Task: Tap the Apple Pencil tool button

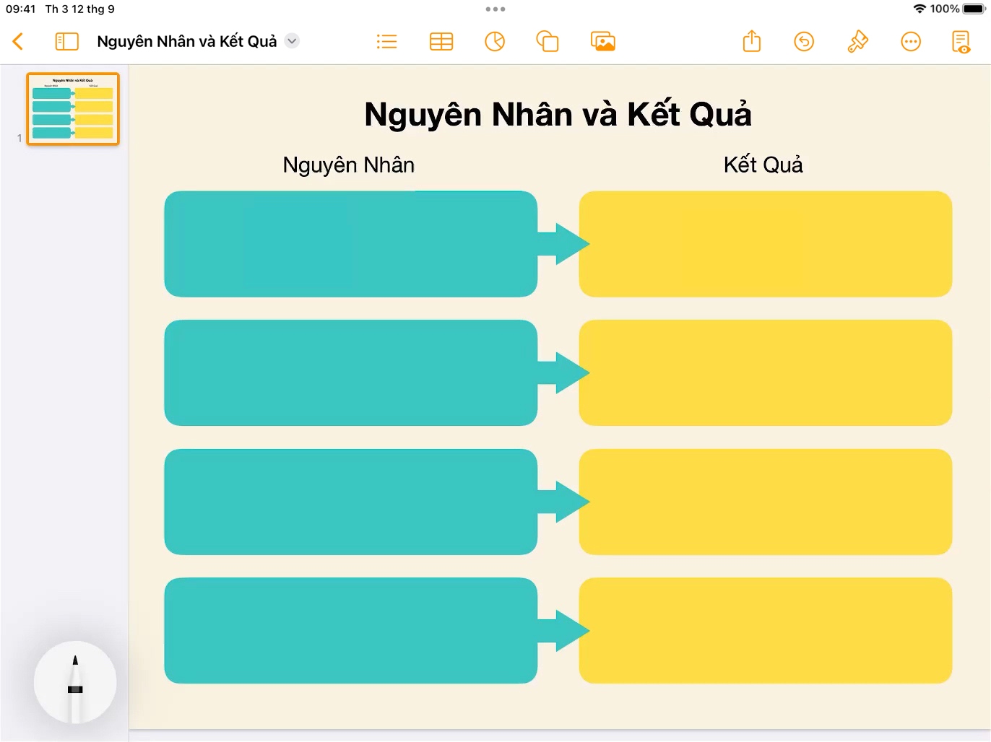Action: coord(75,682)
